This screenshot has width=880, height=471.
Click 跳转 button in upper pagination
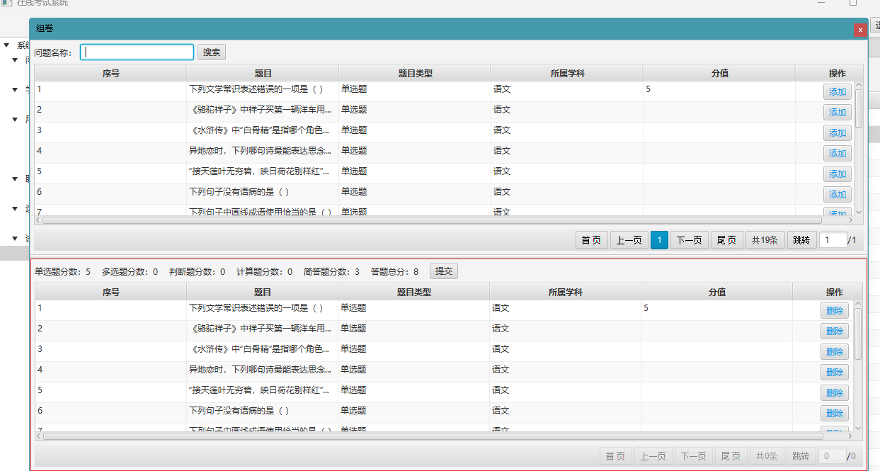coord(801,240)
